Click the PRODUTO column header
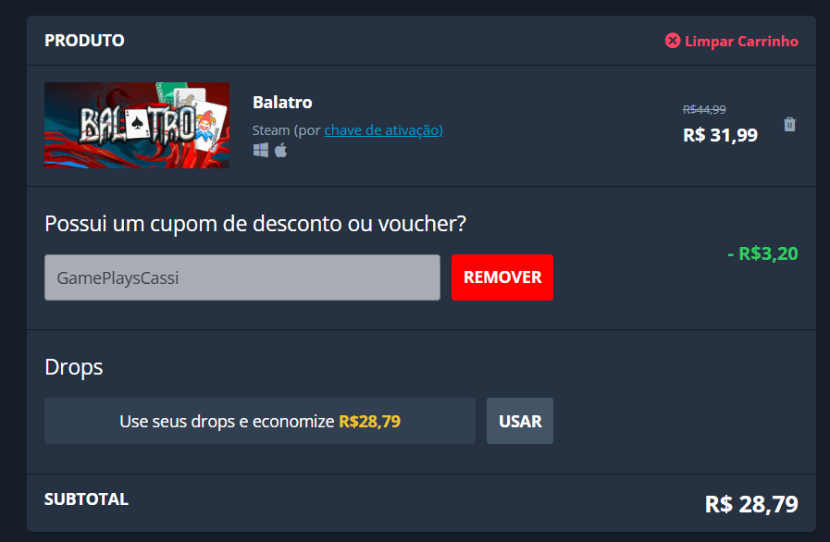 tap(85, 40)
